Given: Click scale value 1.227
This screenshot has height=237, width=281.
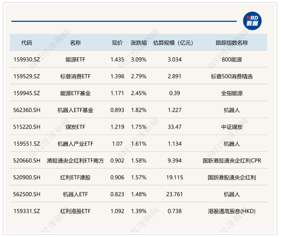Looking at the screenshot, I should [x=175, y=110].
